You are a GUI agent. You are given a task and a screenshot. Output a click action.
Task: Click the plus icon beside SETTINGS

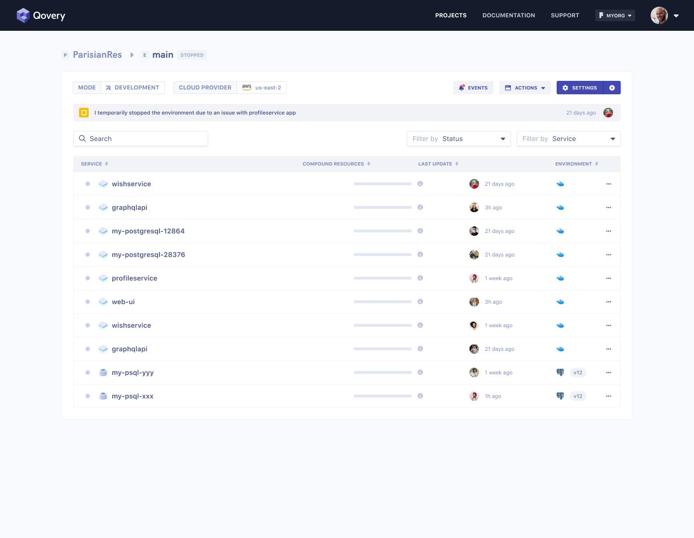612,88
